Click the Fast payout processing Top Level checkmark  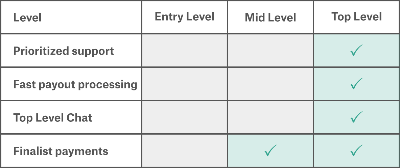pyautogui.click(x=356, y=84)
